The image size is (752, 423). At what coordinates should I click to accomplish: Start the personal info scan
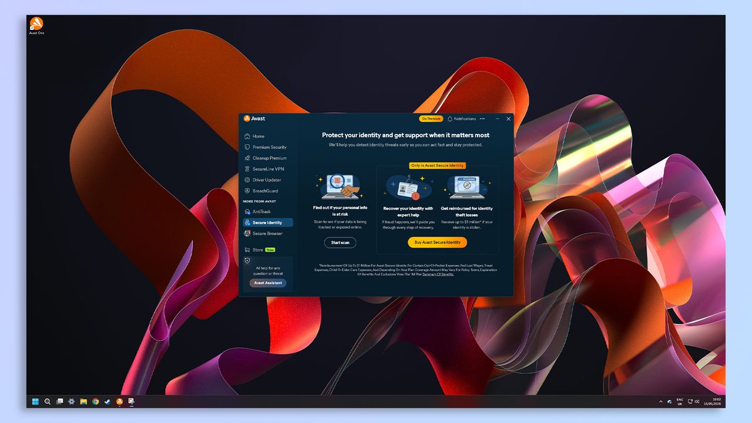click(x=340, y=242)
